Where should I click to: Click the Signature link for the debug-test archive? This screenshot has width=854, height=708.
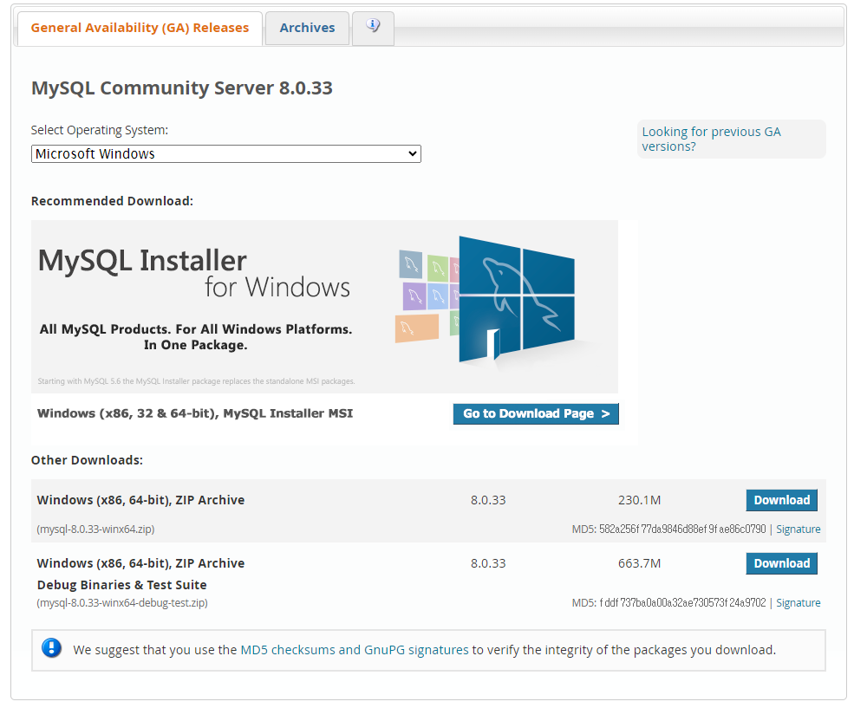798,602
